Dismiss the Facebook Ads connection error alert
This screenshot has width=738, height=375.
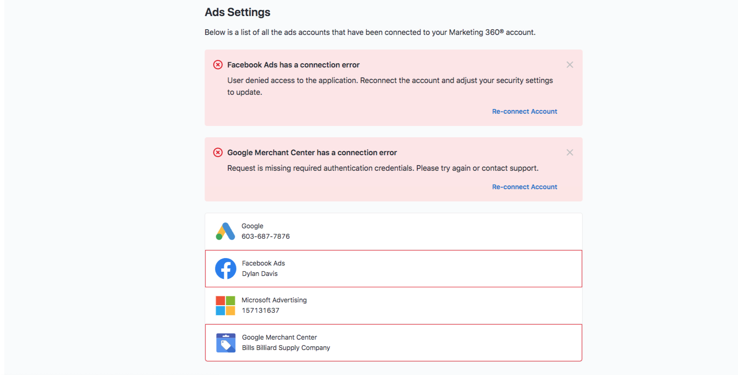(x=570, y=65)
